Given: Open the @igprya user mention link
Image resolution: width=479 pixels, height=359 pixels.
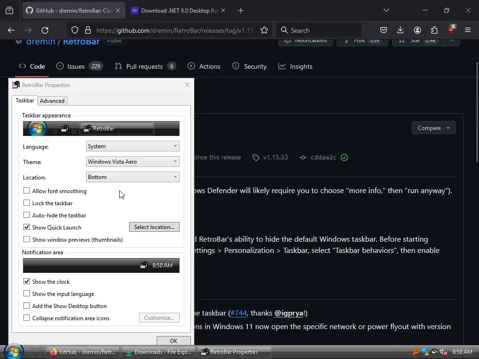Looking at the screenshot, I should [x=289, y=313].
